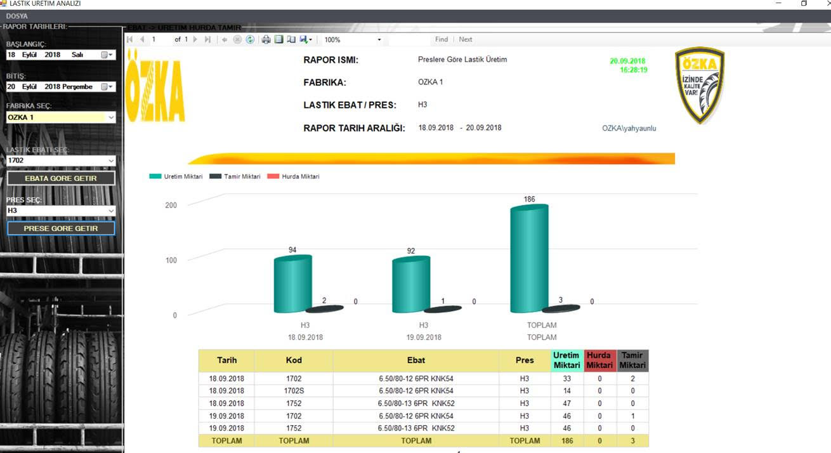Click the total production 186 table cell
The width and height of the screenshot is (831, 453).
(x=566, y=440)
